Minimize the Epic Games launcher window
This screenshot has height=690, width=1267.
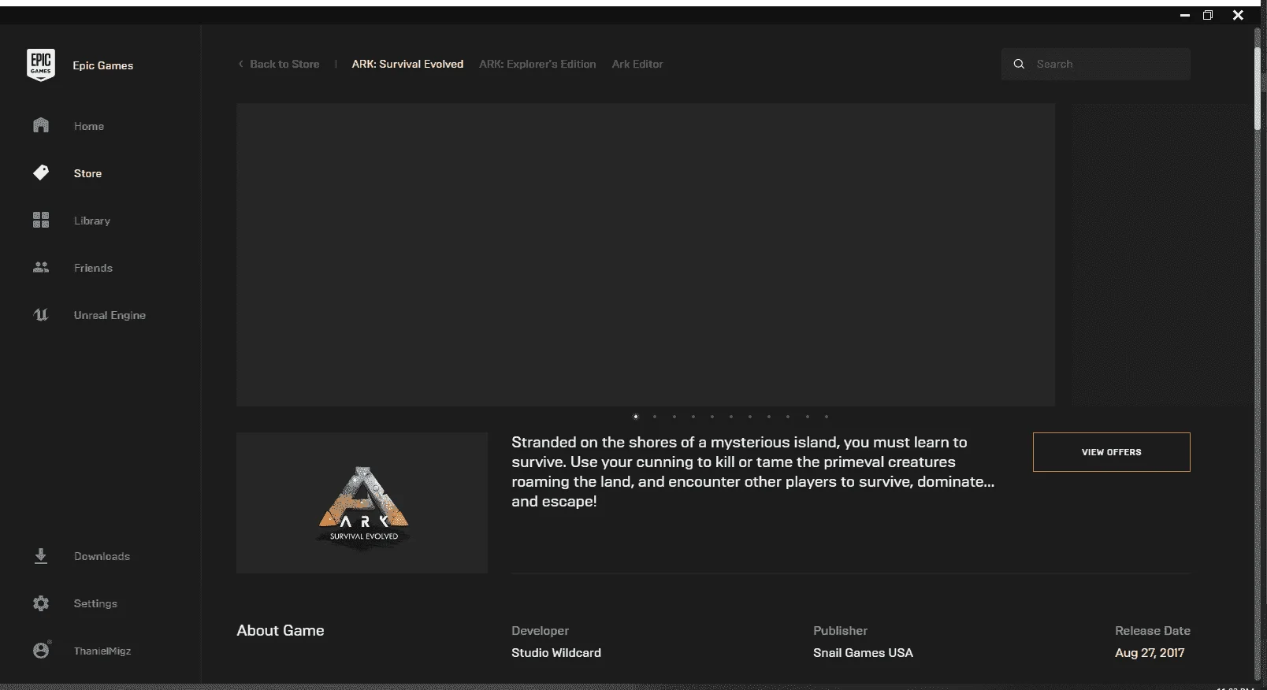(1184, 15)
